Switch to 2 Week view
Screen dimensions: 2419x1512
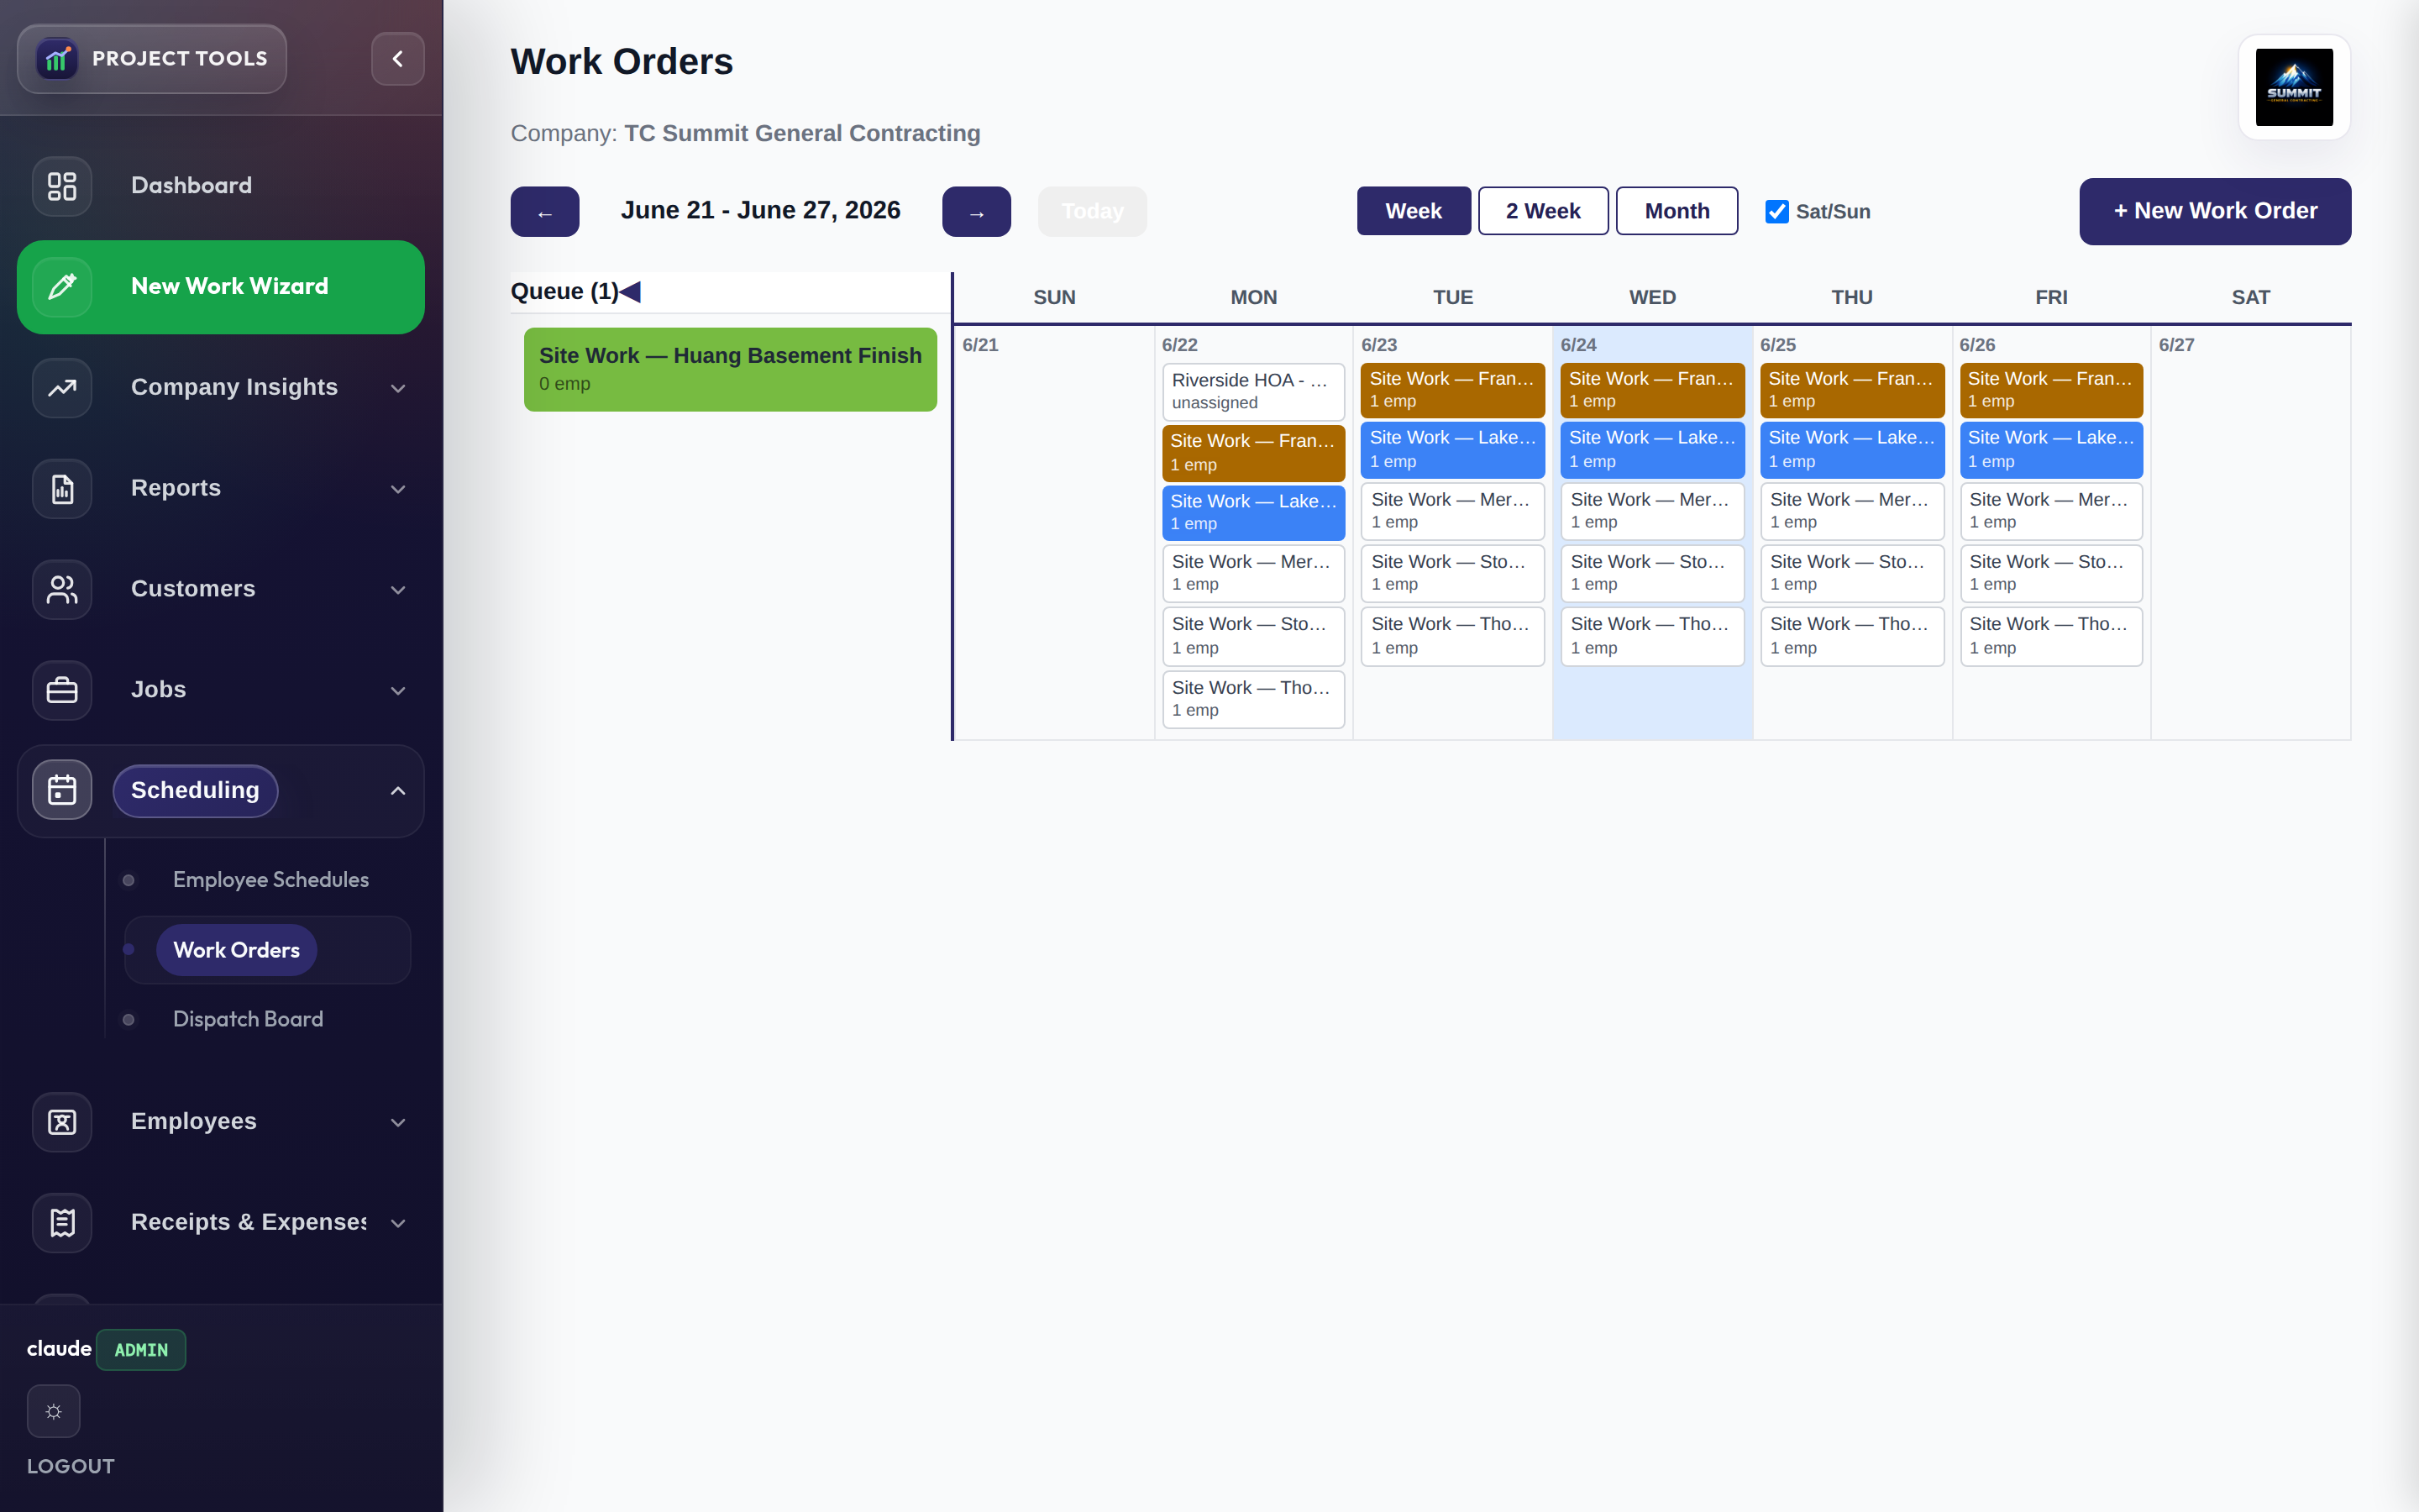pos(1543,211)
